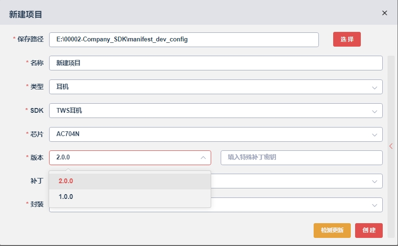
Task: Select version 1.0.0 from the list
Action: point(130,197)
